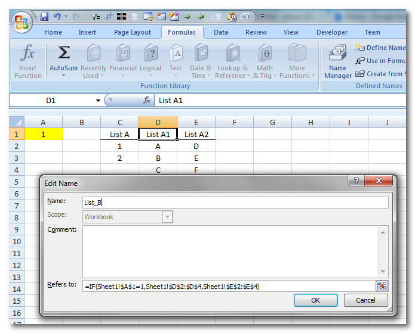
Task: Click the Save icon in quick access toolbar
Action: click(x=44, y=17)
